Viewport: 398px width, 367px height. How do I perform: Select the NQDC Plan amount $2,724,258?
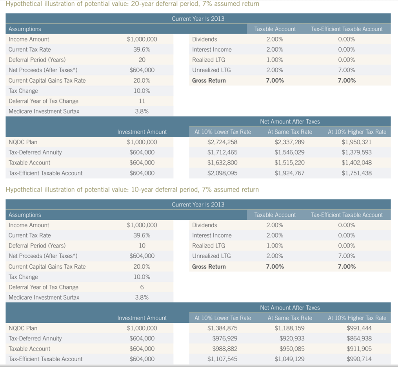[222, 142]
